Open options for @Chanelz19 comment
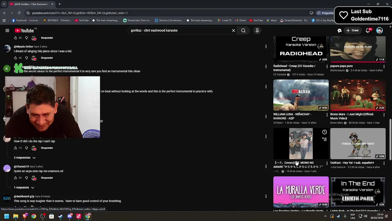392x221 pixels. (x=266, y=166)
